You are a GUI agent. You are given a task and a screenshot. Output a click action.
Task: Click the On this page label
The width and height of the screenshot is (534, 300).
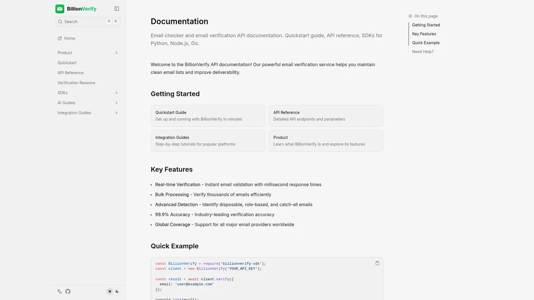point(426,16)
